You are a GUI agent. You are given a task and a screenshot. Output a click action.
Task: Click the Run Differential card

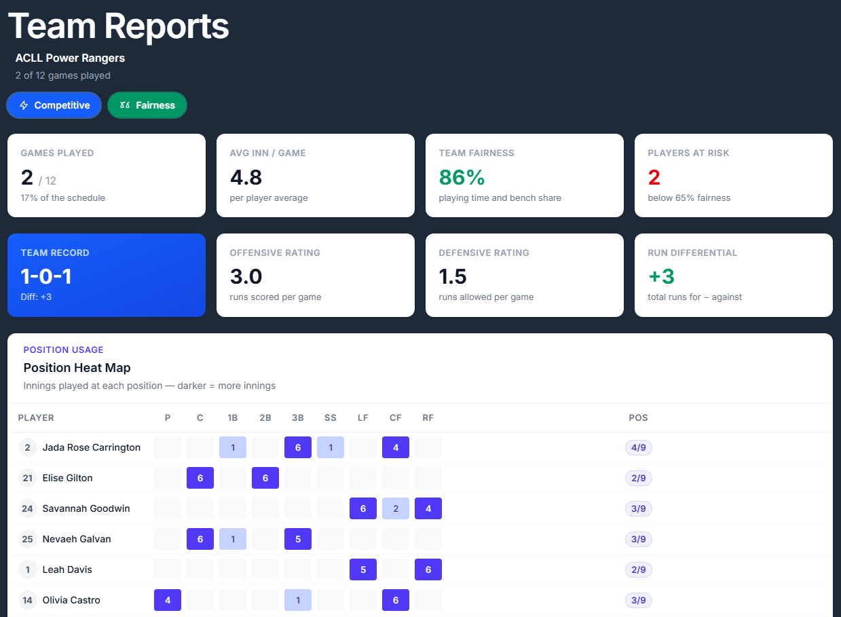tap(734, 275)
